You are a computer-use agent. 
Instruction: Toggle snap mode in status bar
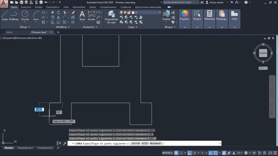tap(181, 153)
